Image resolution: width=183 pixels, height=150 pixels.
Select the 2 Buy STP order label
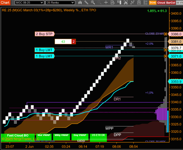tap(45, 34)
